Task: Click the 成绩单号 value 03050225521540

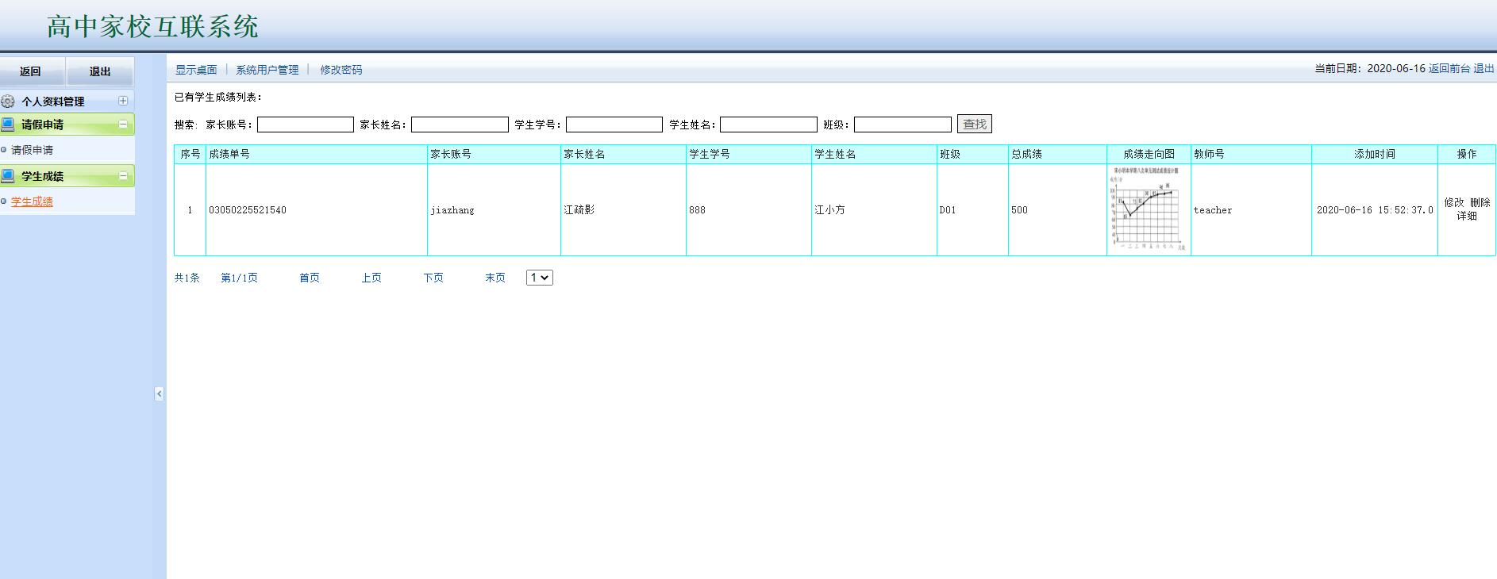Action: [248, 210]
